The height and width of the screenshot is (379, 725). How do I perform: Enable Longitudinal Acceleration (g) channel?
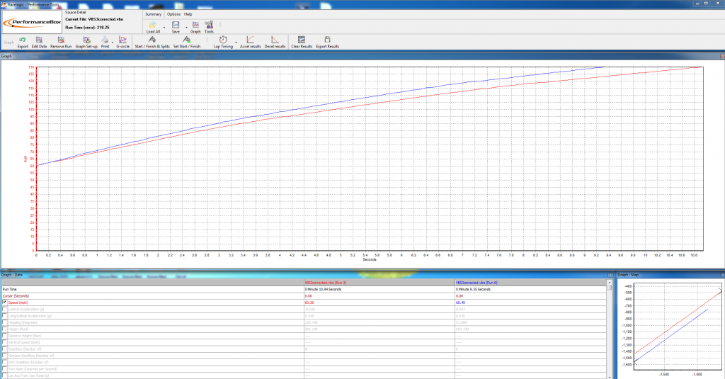(x=5, y=316)
